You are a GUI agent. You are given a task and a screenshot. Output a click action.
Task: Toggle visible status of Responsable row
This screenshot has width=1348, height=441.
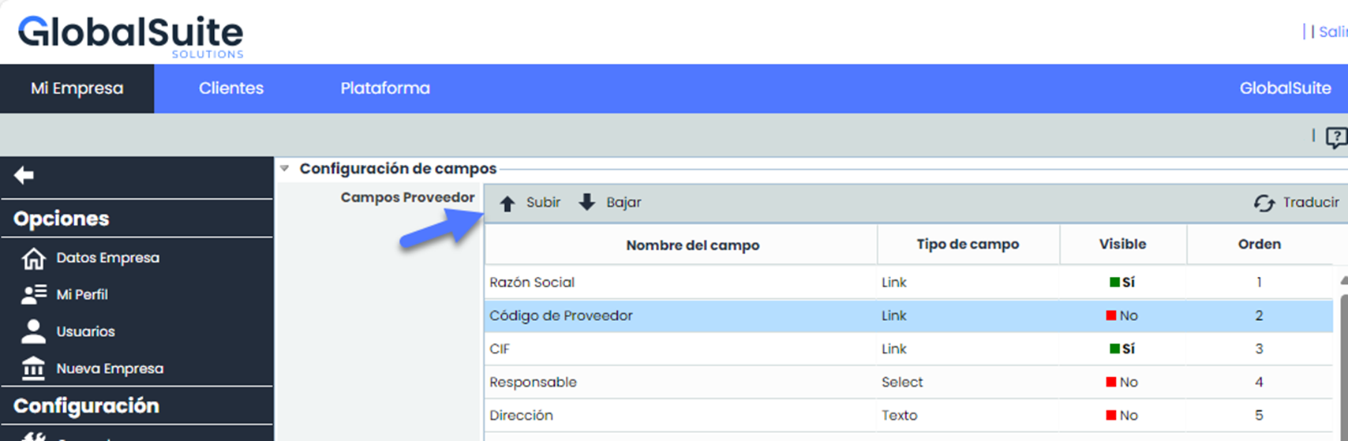click(1121, 382)
